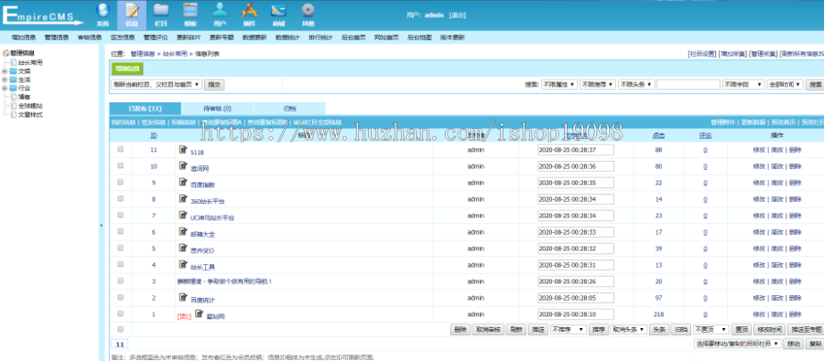Viewport: 824px width, 361px height.
Task: Click 修改 link in the ID 11 row
Action: point(759,150)
